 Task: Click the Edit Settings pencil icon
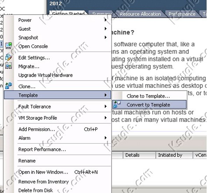click(9, 57)
